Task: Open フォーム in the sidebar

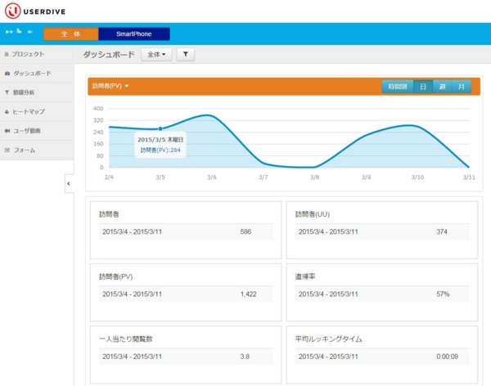Action: click(37, 150)
